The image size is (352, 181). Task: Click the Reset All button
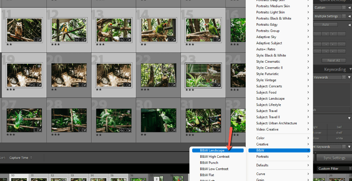pos(334,61)
